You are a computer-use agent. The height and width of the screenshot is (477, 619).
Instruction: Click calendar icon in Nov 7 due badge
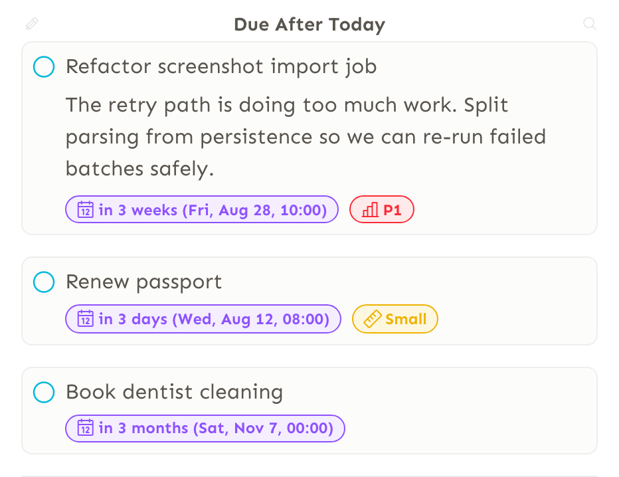pos(85,428)
